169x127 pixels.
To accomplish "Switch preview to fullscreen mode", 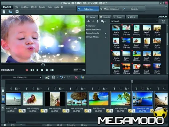I will (x=84, y=70).
